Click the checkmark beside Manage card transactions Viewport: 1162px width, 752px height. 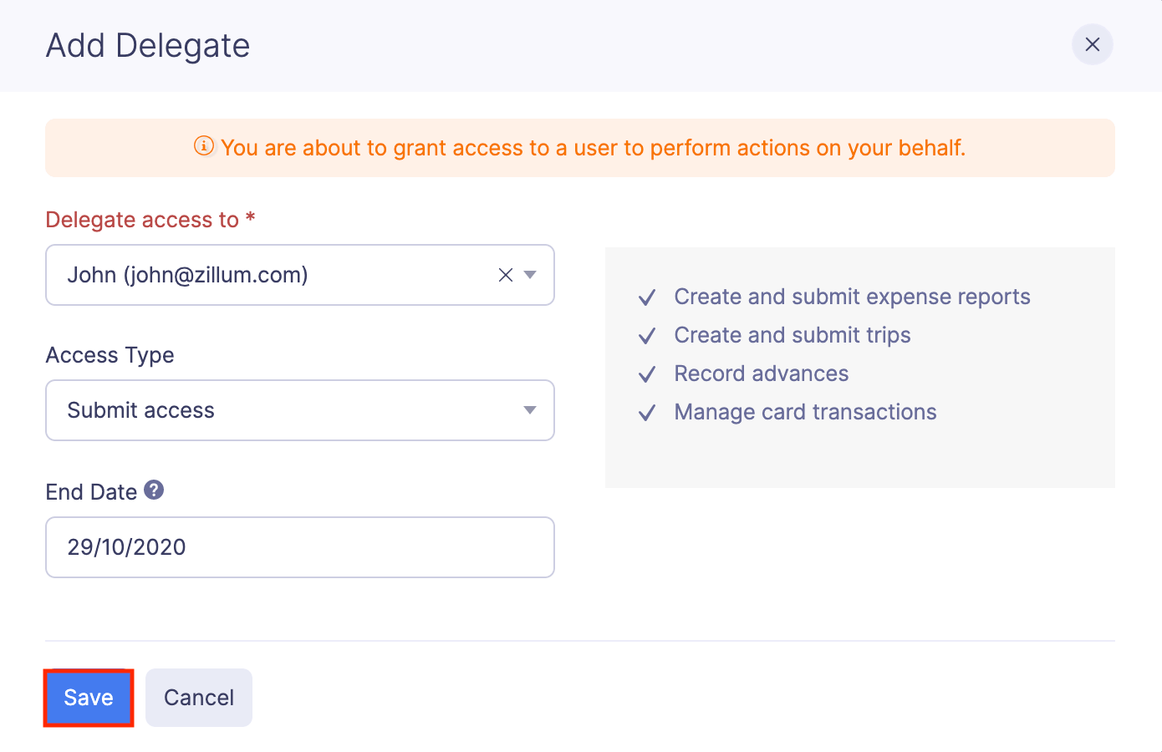646,412
